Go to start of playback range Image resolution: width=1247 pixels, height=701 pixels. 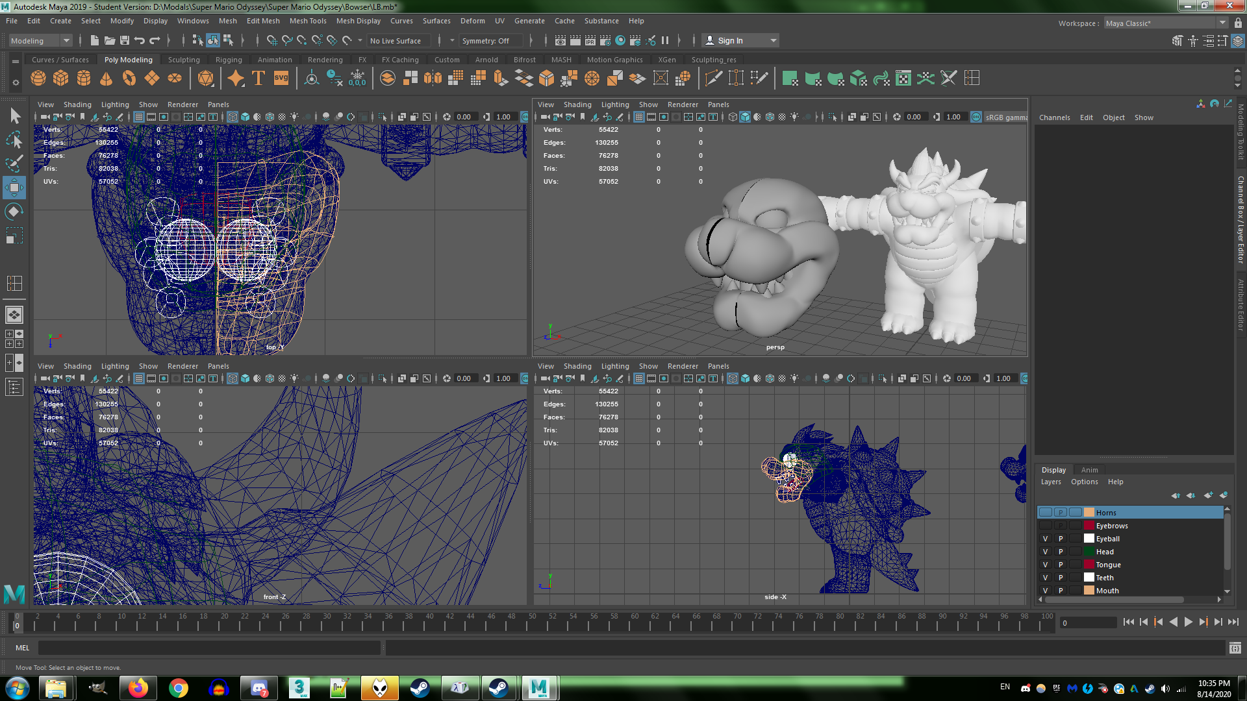pyautogui.click(x=1128, y=622)
